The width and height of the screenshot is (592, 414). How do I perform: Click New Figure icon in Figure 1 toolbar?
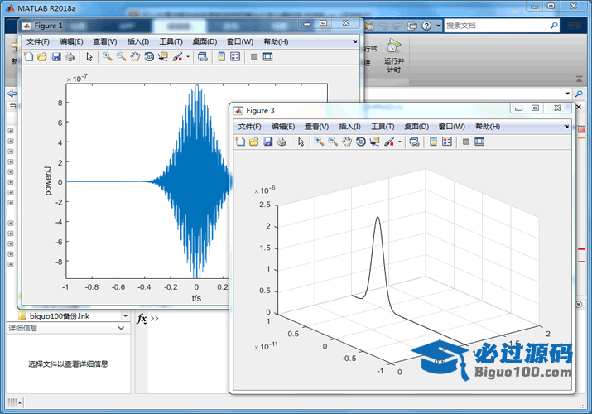29,57
